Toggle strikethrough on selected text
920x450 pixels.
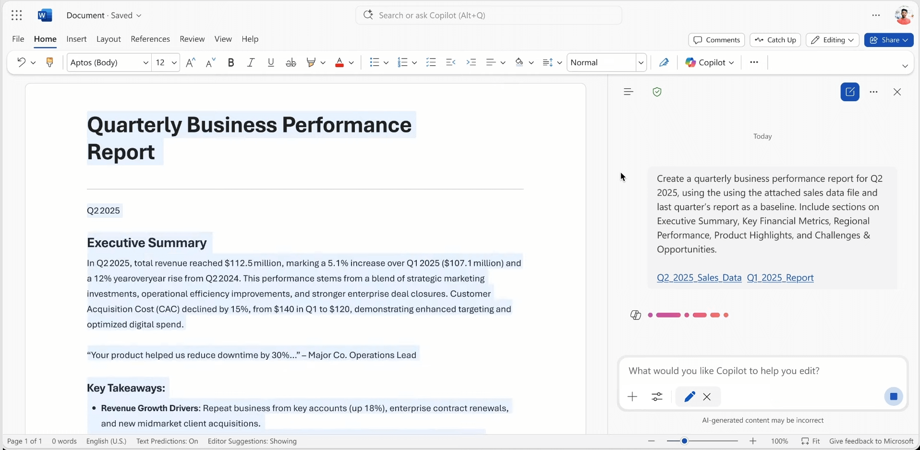(x=291, y=62)
